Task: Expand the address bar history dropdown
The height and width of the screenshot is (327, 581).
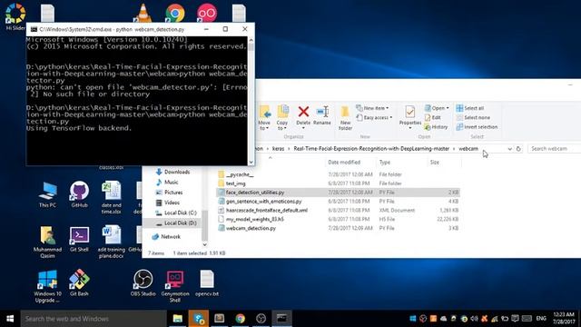Action: (509, 149)
